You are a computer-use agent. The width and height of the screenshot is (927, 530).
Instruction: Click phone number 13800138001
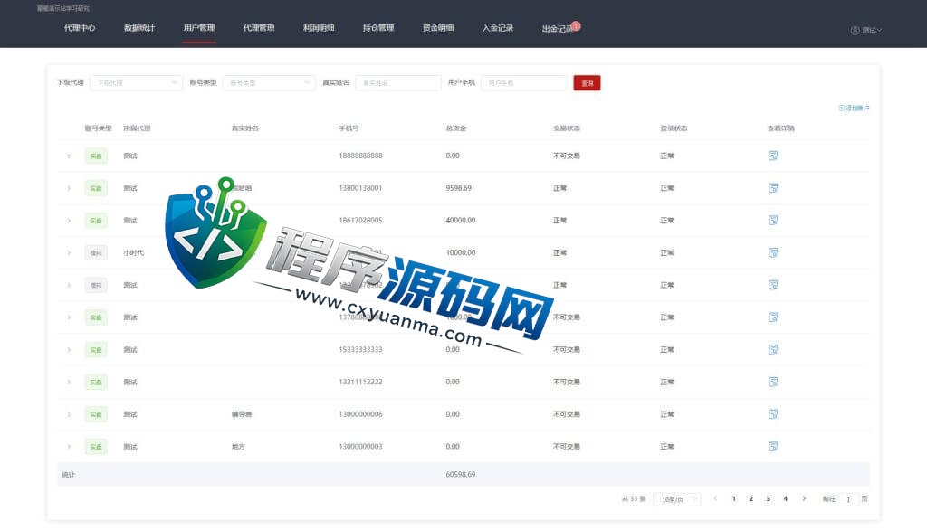pyautogui.click(x=360, y=188)
